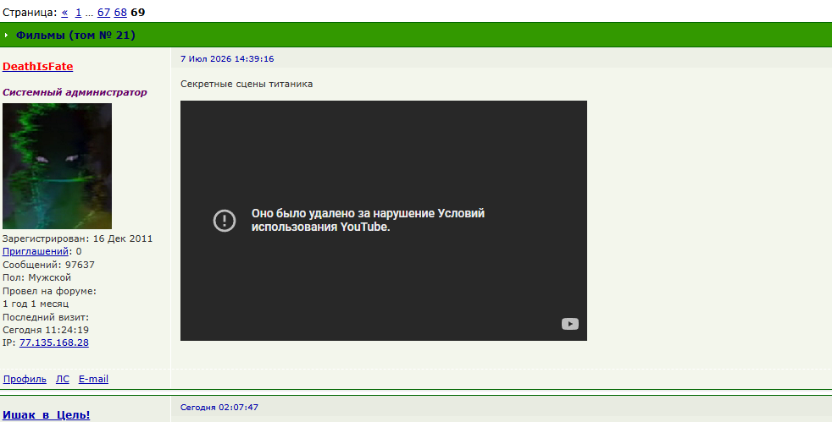Click the post timestamp 7 Июл 2026 14:39:16
This screenshot has width=832, height=422.
click(x=227, y=58)
